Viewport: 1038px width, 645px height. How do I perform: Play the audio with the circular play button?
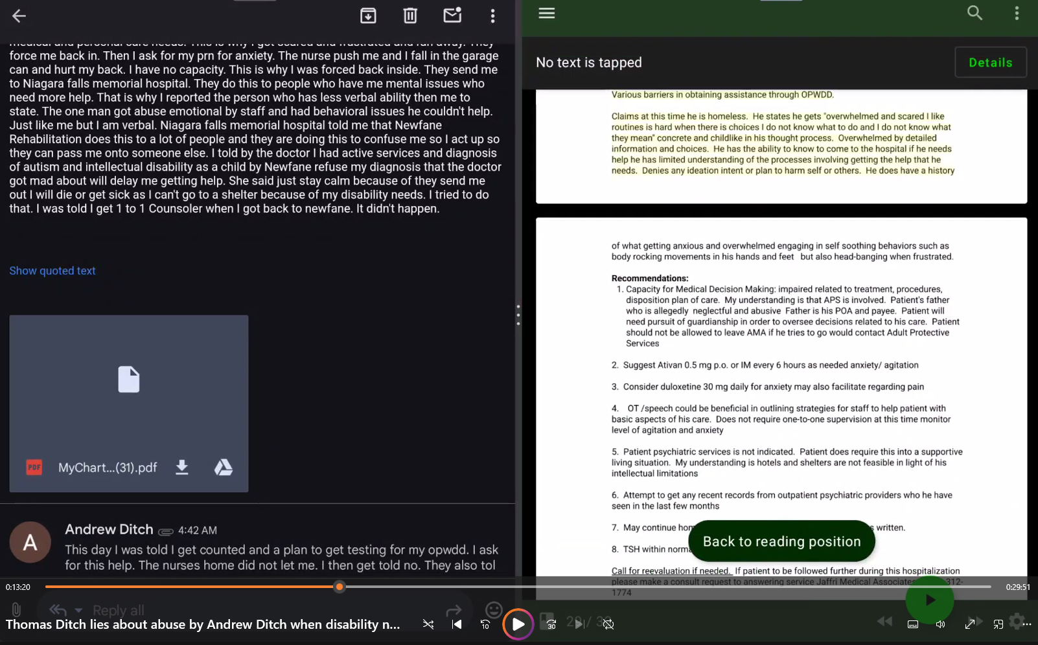518,624
